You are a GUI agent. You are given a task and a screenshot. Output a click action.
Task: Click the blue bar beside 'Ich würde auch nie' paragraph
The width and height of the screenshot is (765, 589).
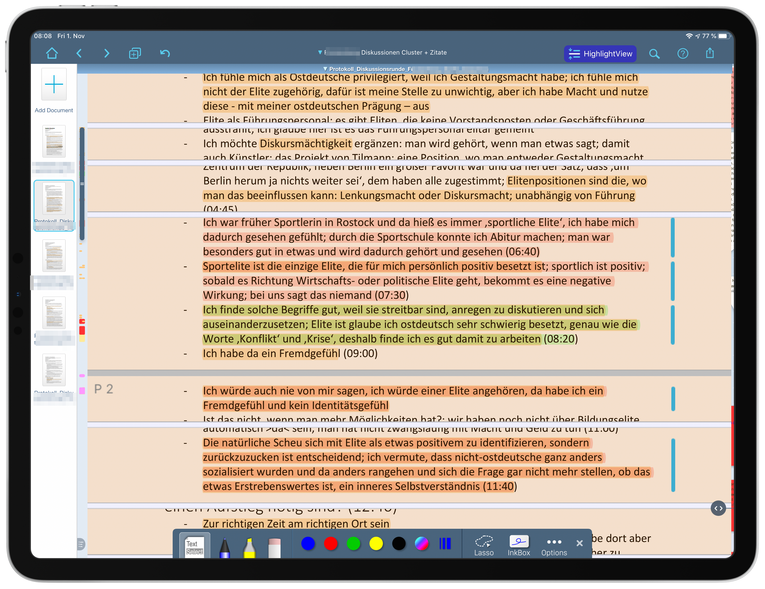[x=673, y=399]
